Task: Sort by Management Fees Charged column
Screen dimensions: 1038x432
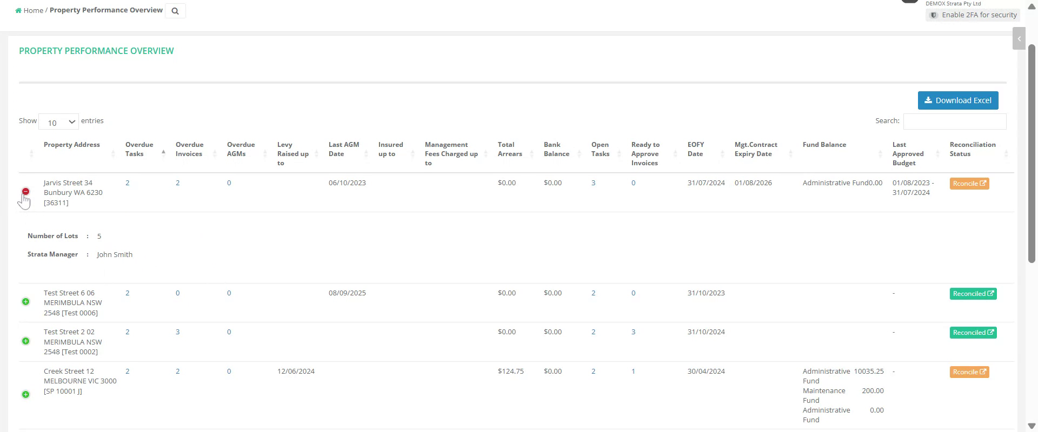Action: click(451, 154)
